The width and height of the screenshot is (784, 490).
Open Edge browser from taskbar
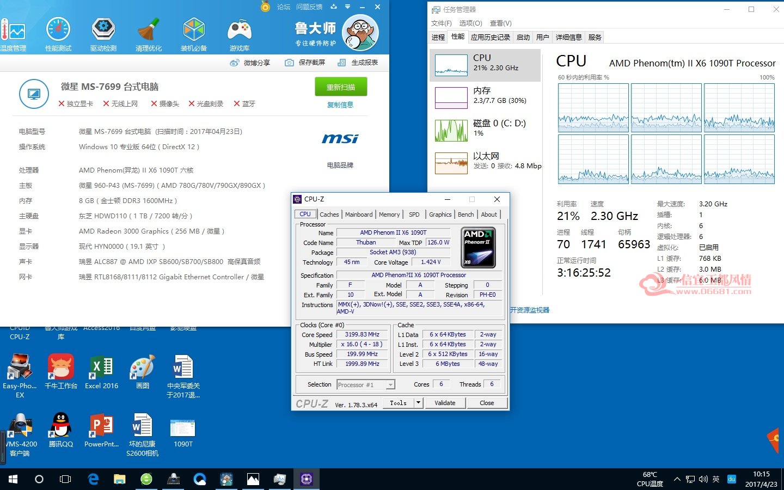coord(93,479)
